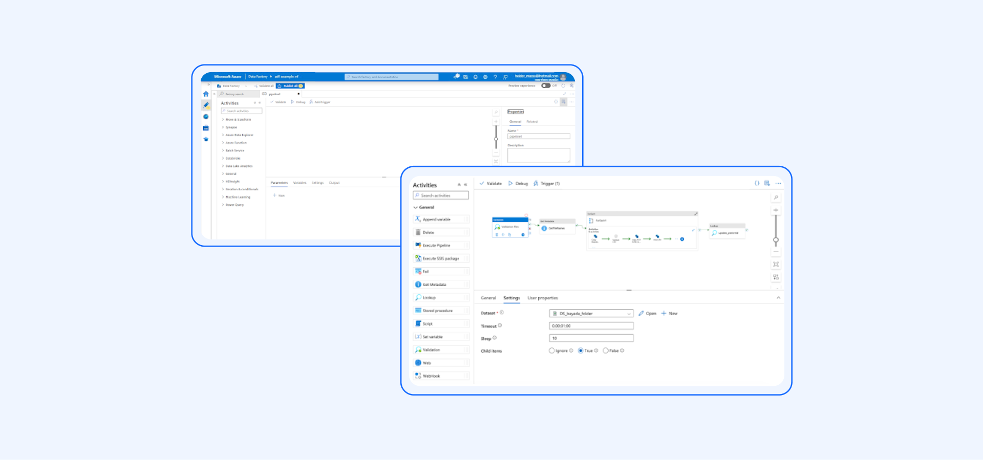The height and width of the screenshot is (460, 983).
Task: Open the Variables tab in pipeline panel
Action: point(300,183)
